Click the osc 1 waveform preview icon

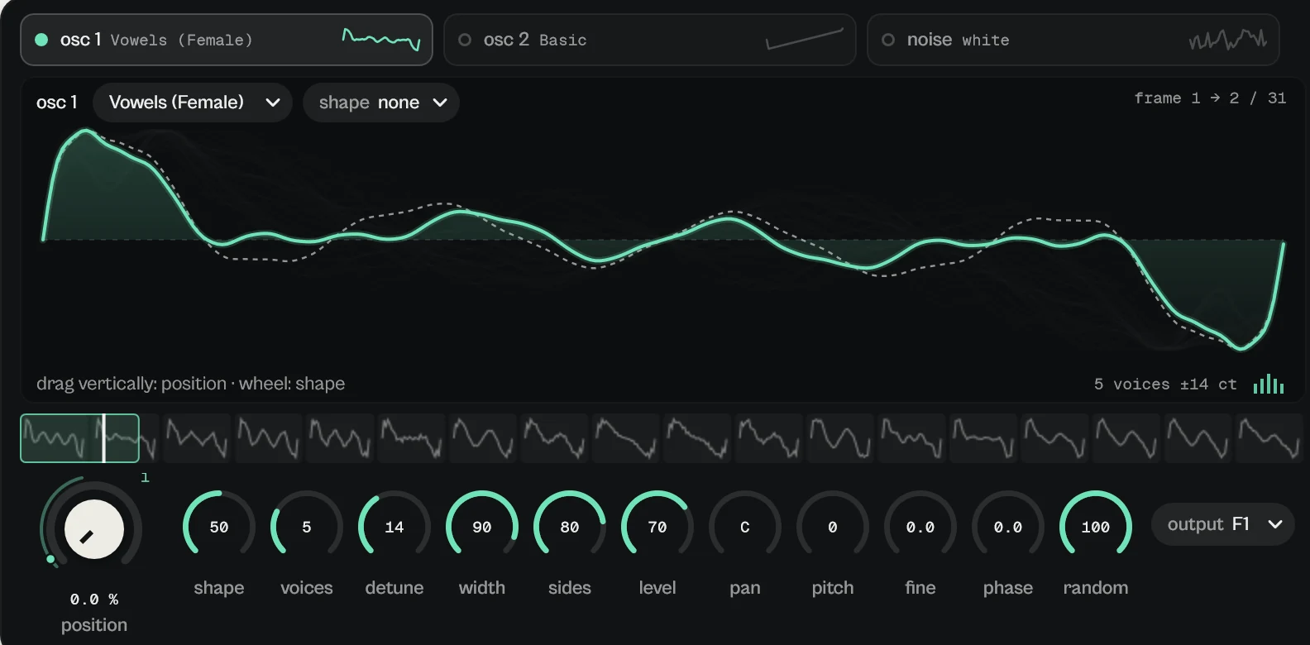[381, 39]
